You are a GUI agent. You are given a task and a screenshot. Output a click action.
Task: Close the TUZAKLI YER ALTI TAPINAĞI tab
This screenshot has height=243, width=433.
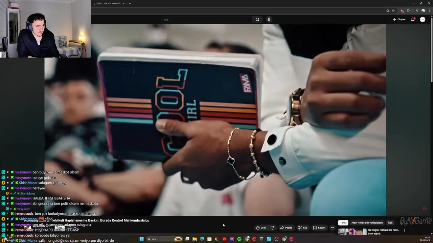(x=124, y=3)
